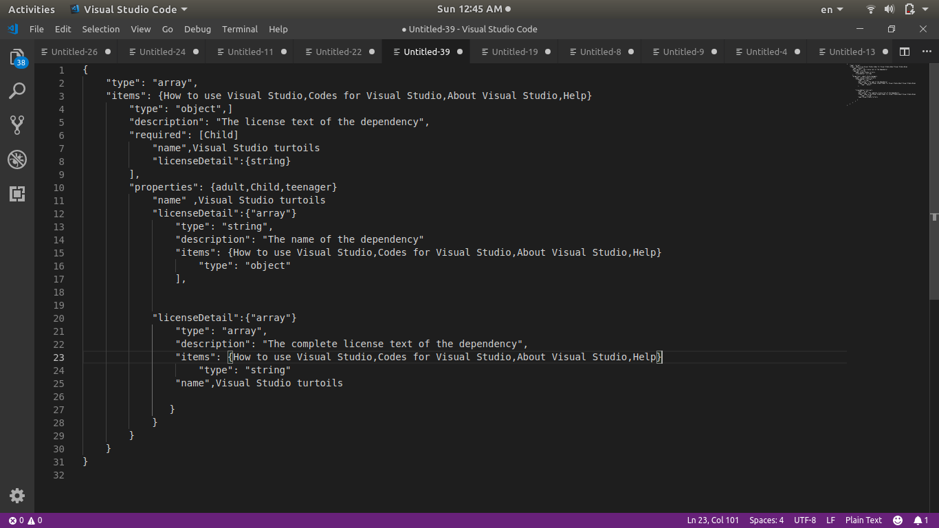Click the feedback smiley in the status bar
This screenshot has height=528, width=939.
point(898,520)
